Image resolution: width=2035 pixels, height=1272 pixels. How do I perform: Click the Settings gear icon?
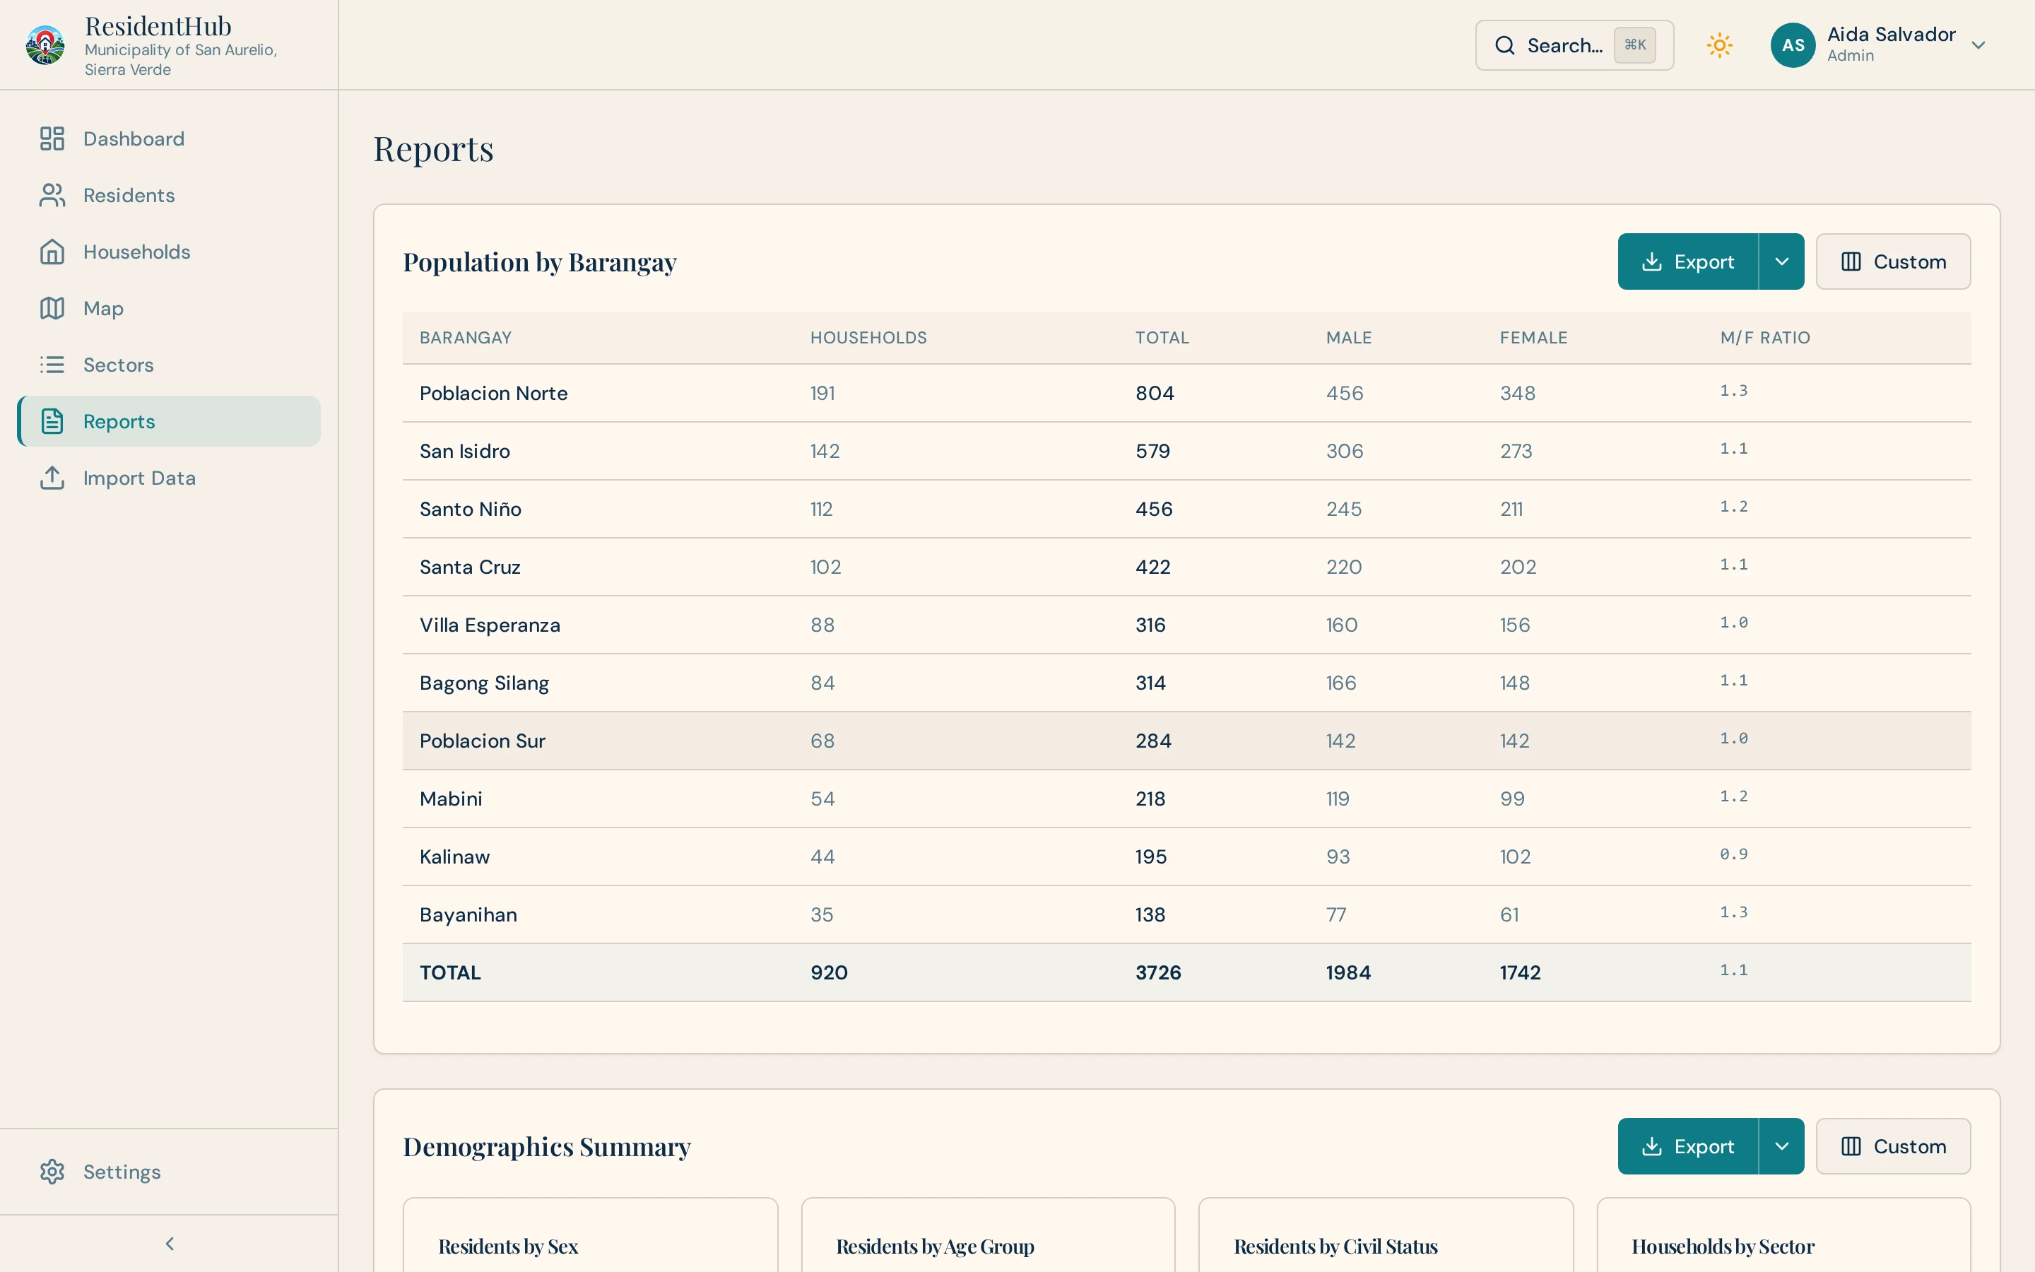pyautogui.click(x=52, y=1171)
